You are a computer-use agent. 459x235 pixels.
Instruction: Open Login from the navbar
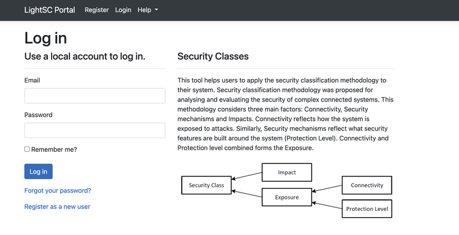coord(123,10)
